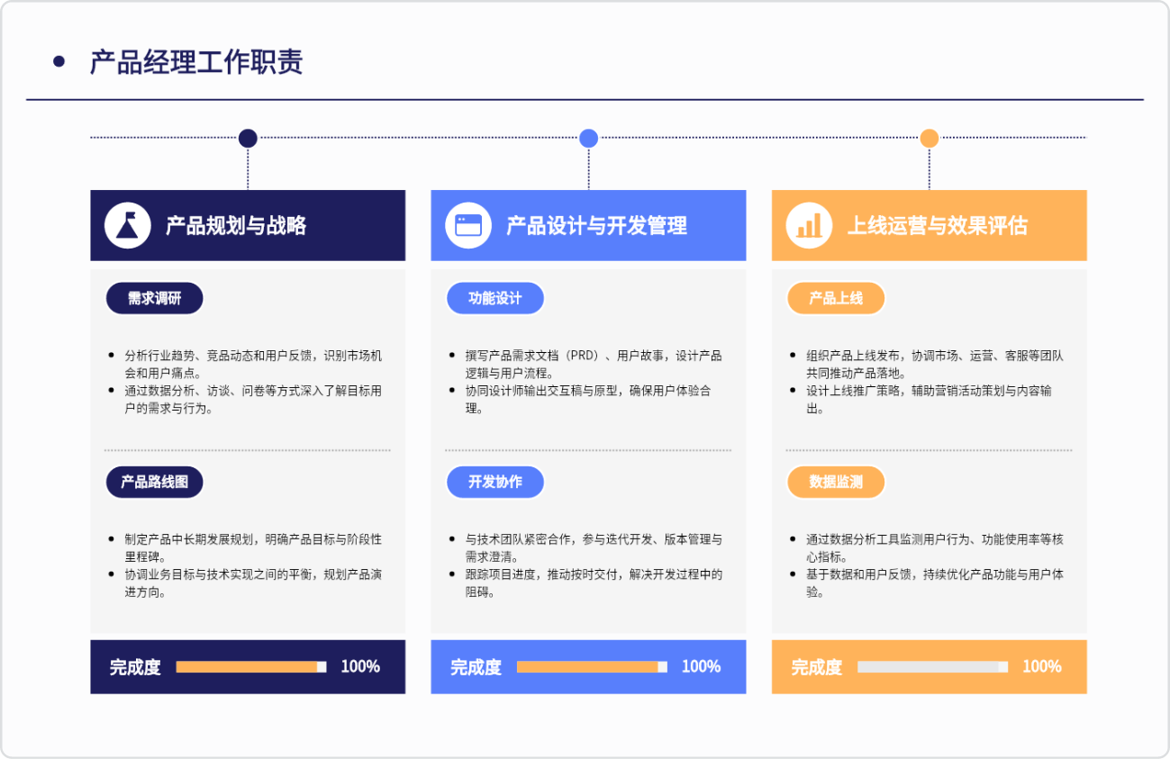The image size is (1170, 759).
Task: Click the bullet dot before 产品经理工作职责
Action: coord(59,61)
